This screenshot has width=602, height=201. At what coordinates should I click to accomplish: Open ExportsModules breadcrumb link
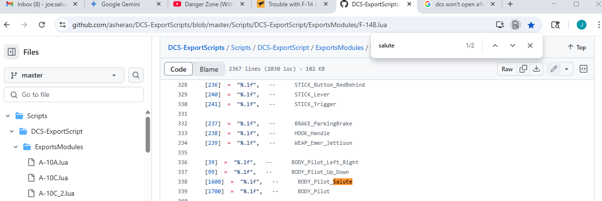pos(339,47)
